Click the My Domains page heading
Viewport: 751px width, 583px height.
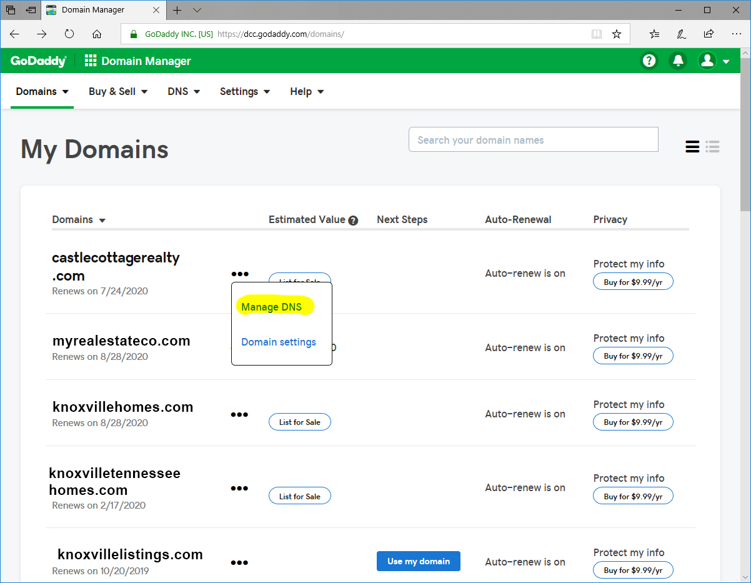(95, 150)
